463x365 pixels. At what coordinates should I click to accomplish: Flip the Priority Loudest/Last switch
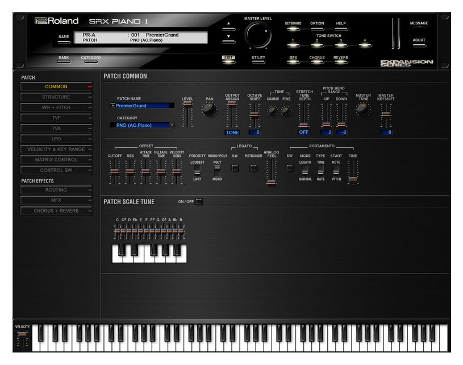pyautogui.click(x=197, y=171)
